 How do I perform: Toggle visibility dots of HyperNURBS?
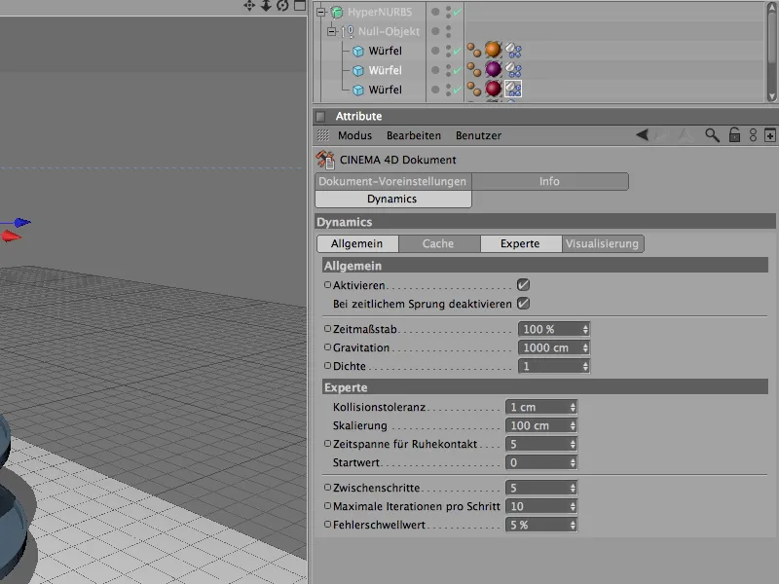tap(448, 12)
